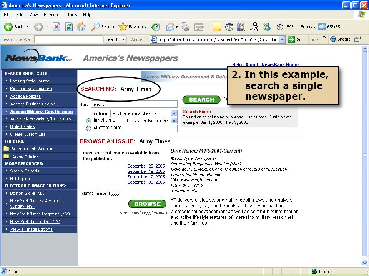The width and height of the screenshot is (369, 276).
Task: Click the Mail envelope icon
Action: click(170, 27)
